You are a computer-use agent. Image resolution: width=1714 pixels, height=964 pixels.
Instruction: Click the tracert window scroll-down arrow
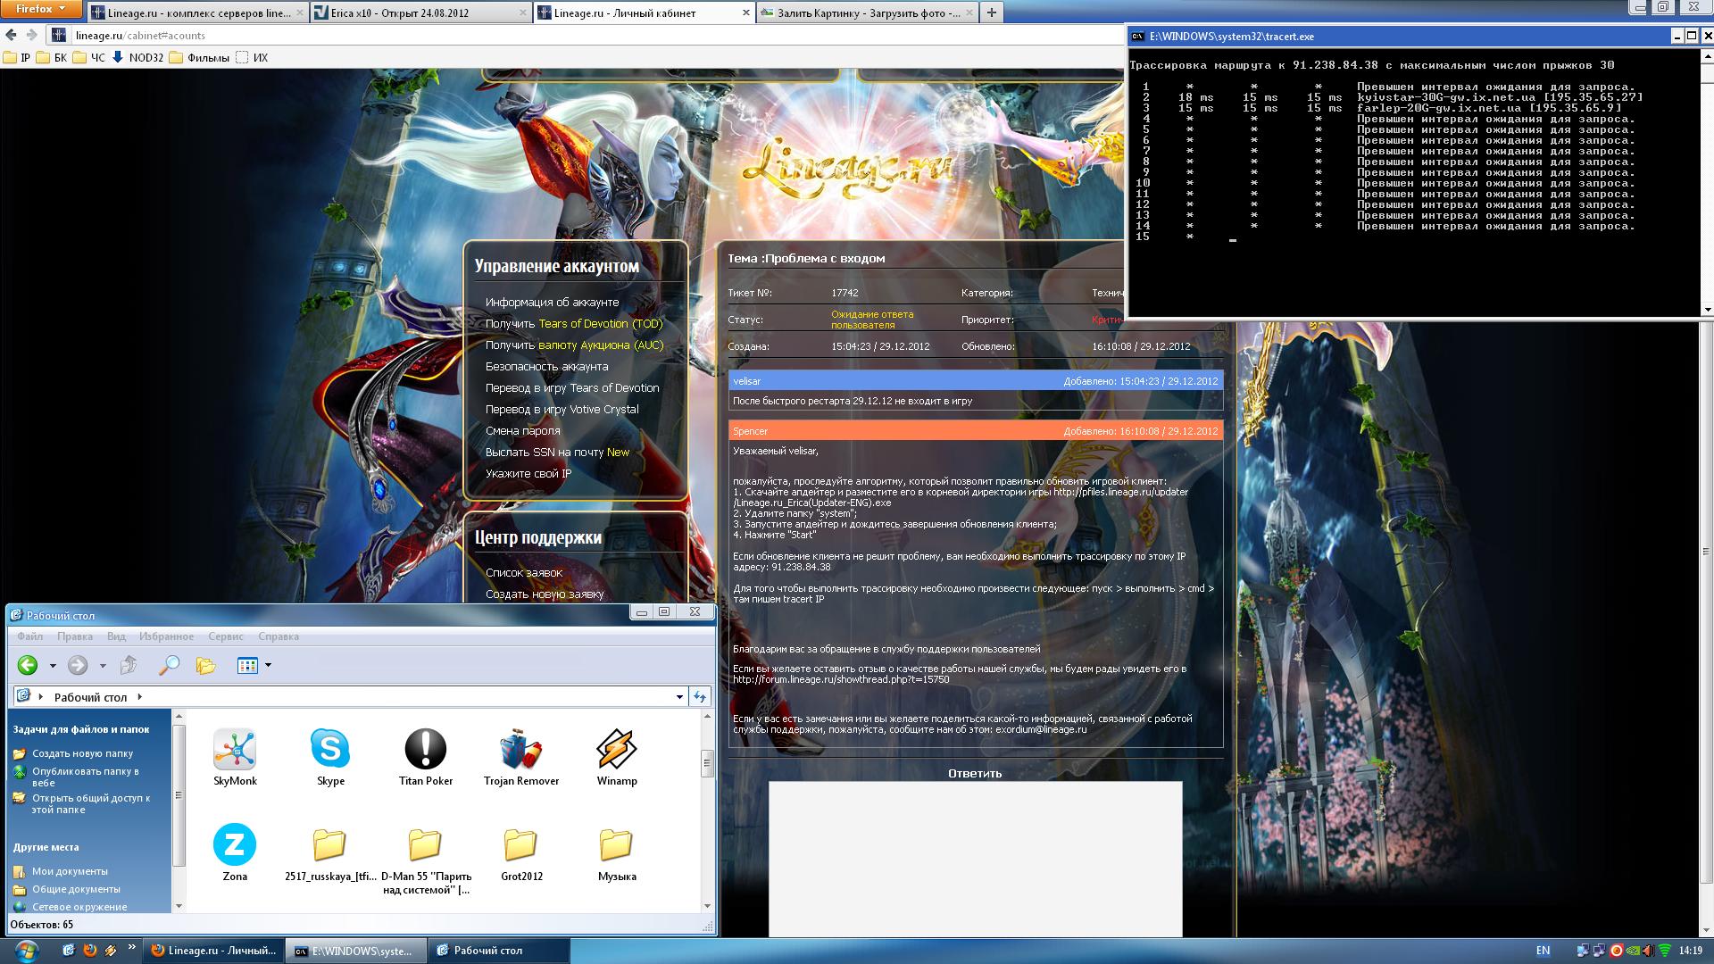tap(1707, 310)
